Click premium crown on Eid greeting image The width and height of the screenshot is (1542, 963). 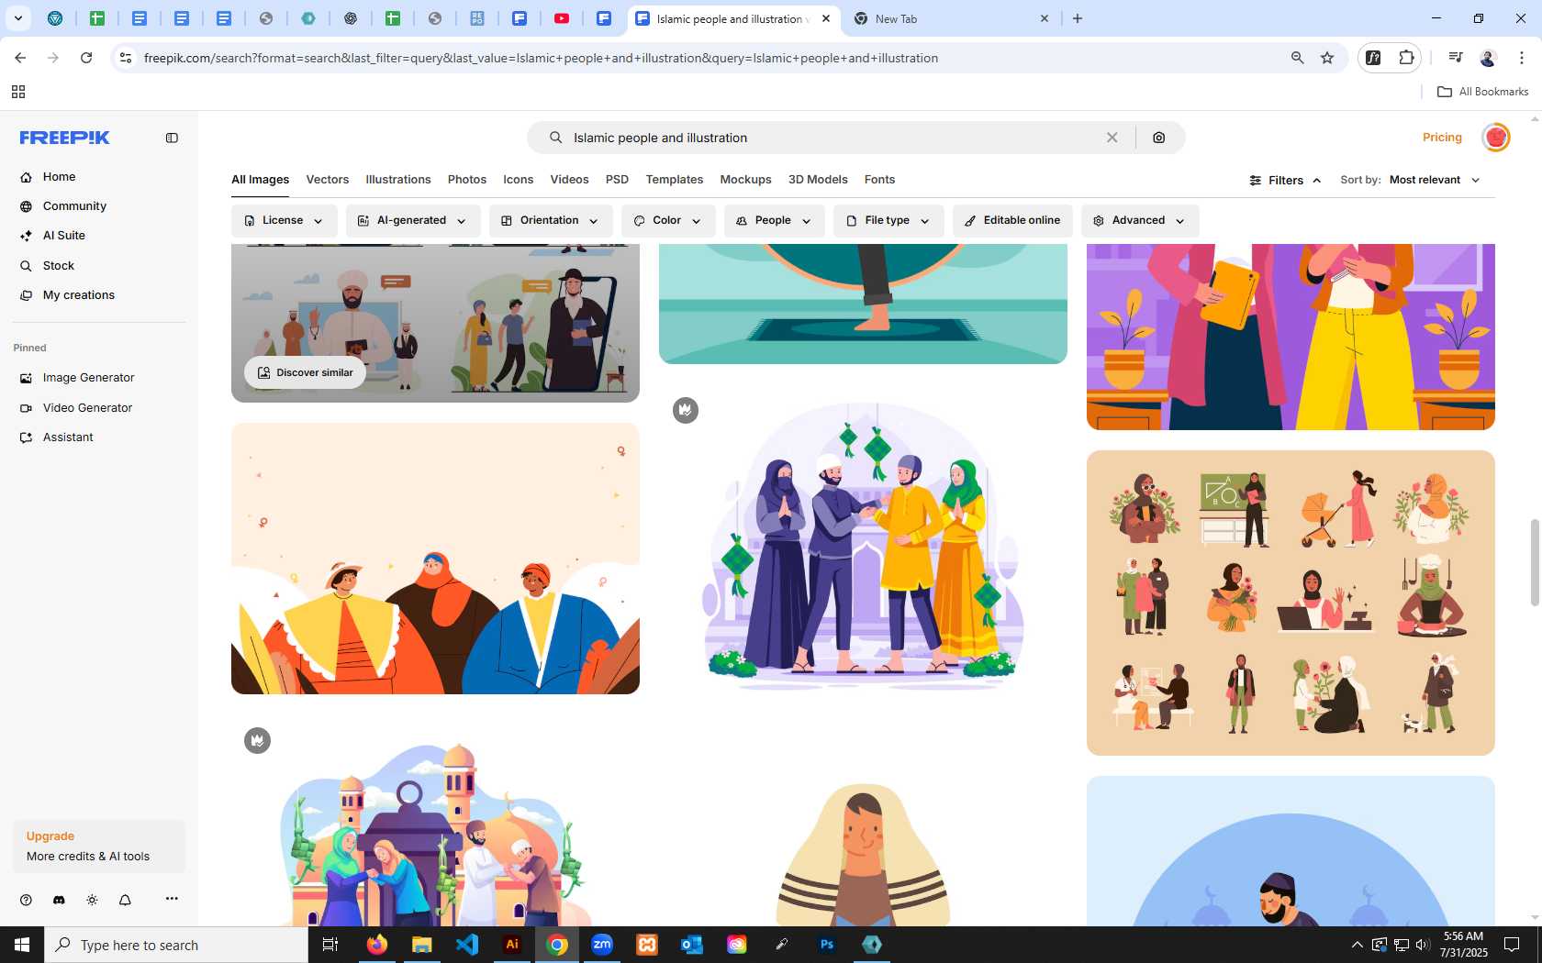click(686, 410)
